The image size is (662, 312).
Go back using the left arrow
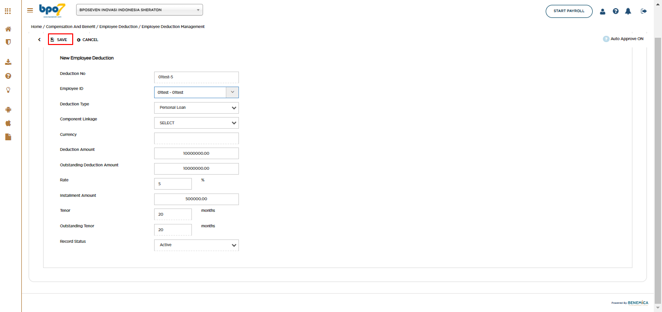coord(39,40)
